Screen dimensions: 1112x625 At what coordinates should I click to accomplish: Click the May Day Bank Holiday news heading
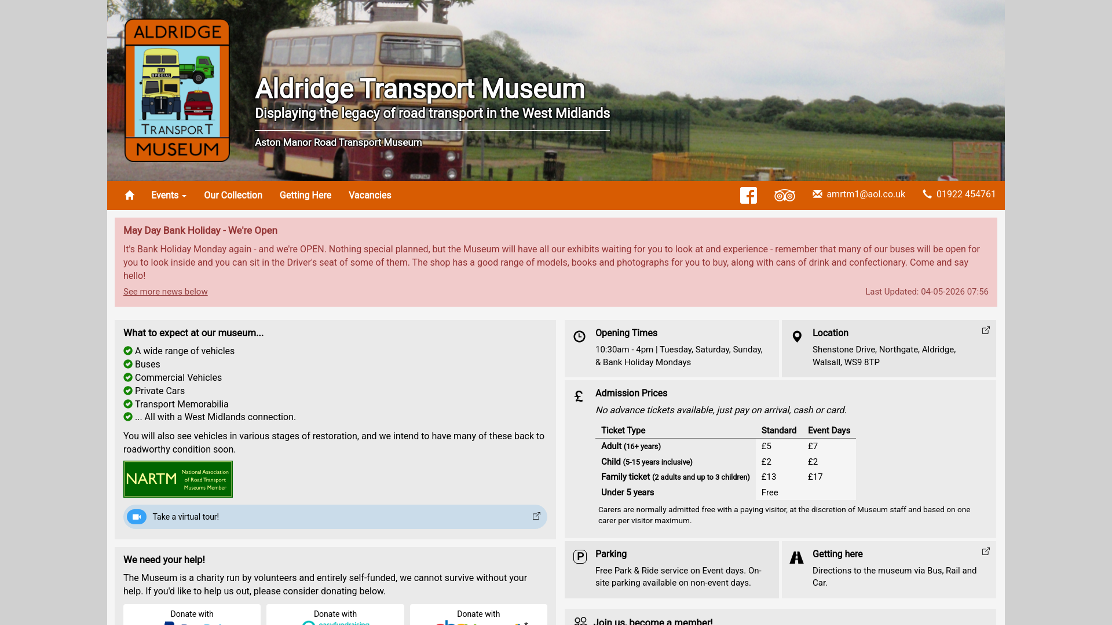click(200, 230)
